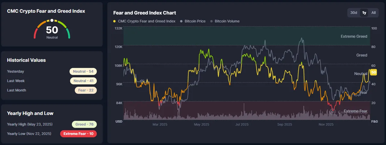Screen dimensions: 386x145
Task: Click the gauge value 50 Neutral
Action: click(x=52, y=32)
